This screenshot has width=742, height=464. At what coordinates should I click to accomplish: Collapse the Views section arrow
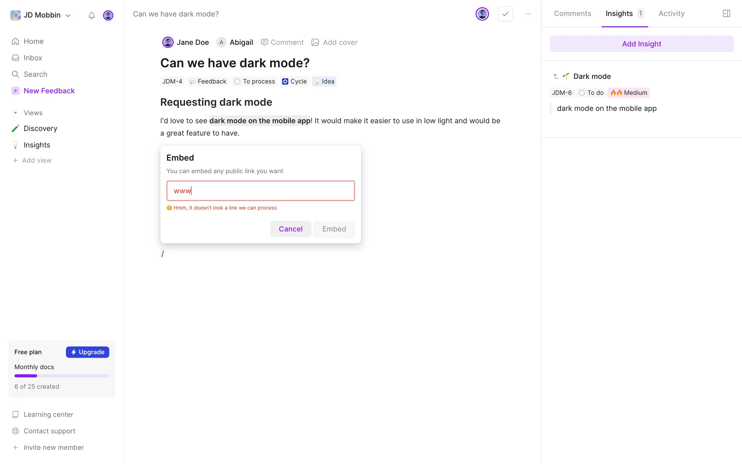(15, 113)
